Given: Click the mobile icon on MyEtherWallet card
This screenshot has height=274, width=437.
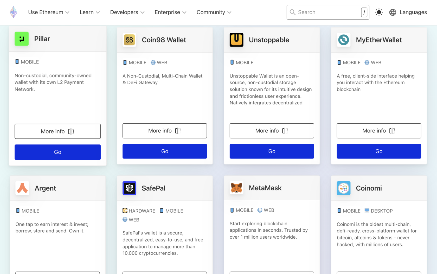Looking at the screenshot, I should (339, 62).
